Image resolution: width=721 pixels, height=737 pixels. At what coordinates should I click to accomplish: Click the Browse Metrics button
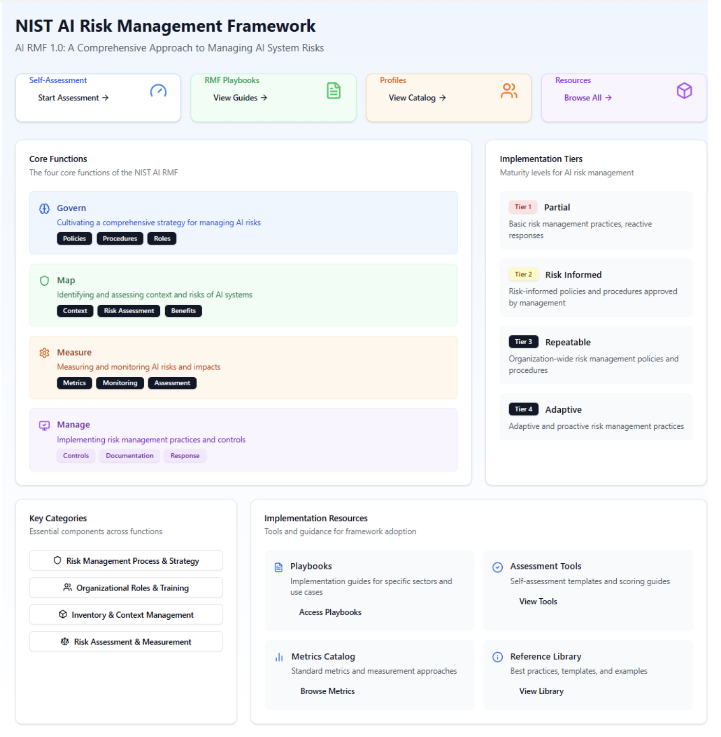[327, 691]
